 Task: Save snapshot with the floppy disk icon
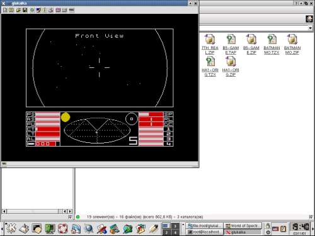[25, 10]
